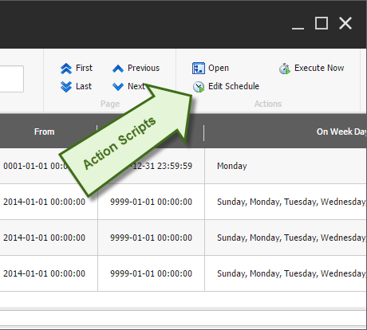
Task: Sort by the From column header
Action: (45, 132)
